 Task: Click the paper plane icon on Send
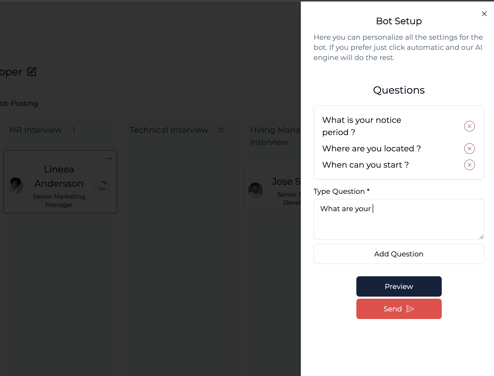pos(410,309)
